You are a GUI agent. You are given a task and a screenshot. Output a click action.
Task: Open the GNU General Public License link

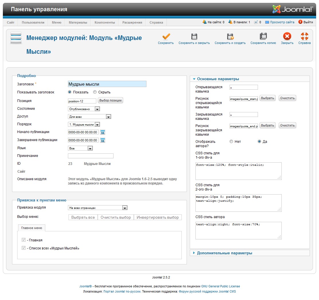(220, 286)
